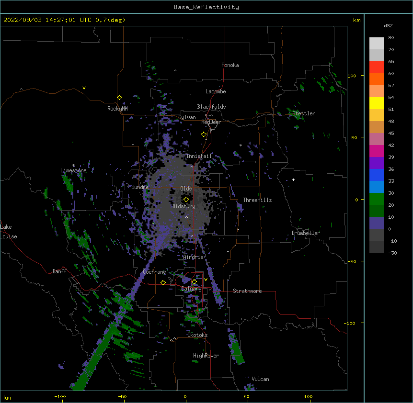Choose the pink 42-45 dBZ legend swatch

point(377,139)
